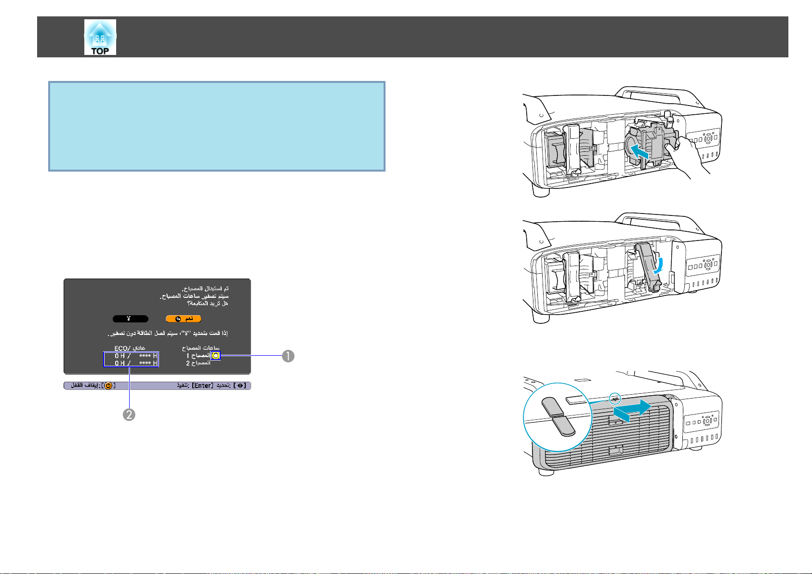This screenshot has height=574, width=812.
Task: Click the left-right arrows icon in the status bar
Action: [241, 386]
